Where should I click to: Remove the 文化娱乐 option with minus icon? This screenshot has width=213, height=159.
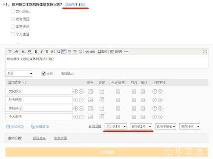click(x=81, y=91)
